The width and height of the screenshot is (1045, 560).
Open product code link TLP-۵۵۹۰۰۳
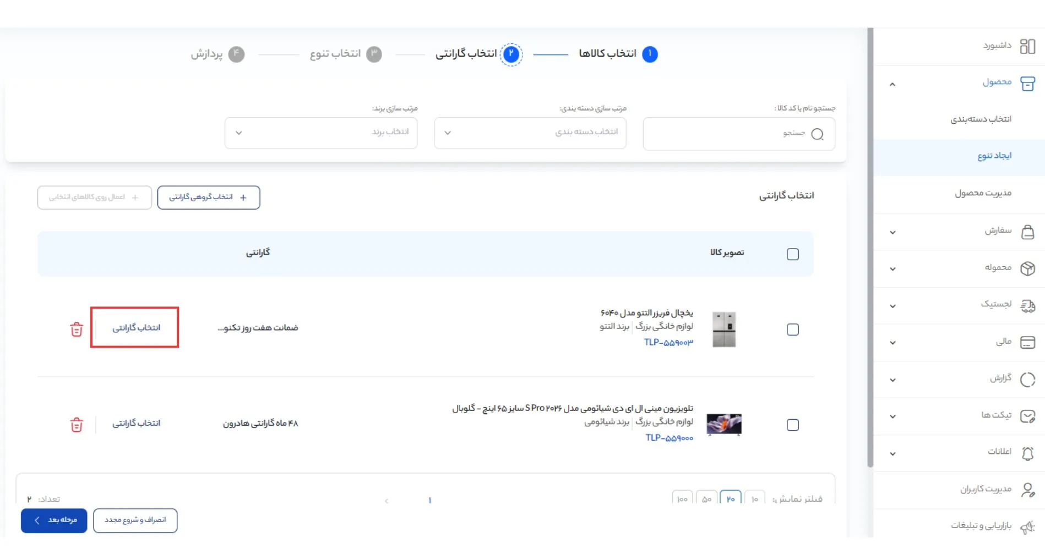coord(668,343)
